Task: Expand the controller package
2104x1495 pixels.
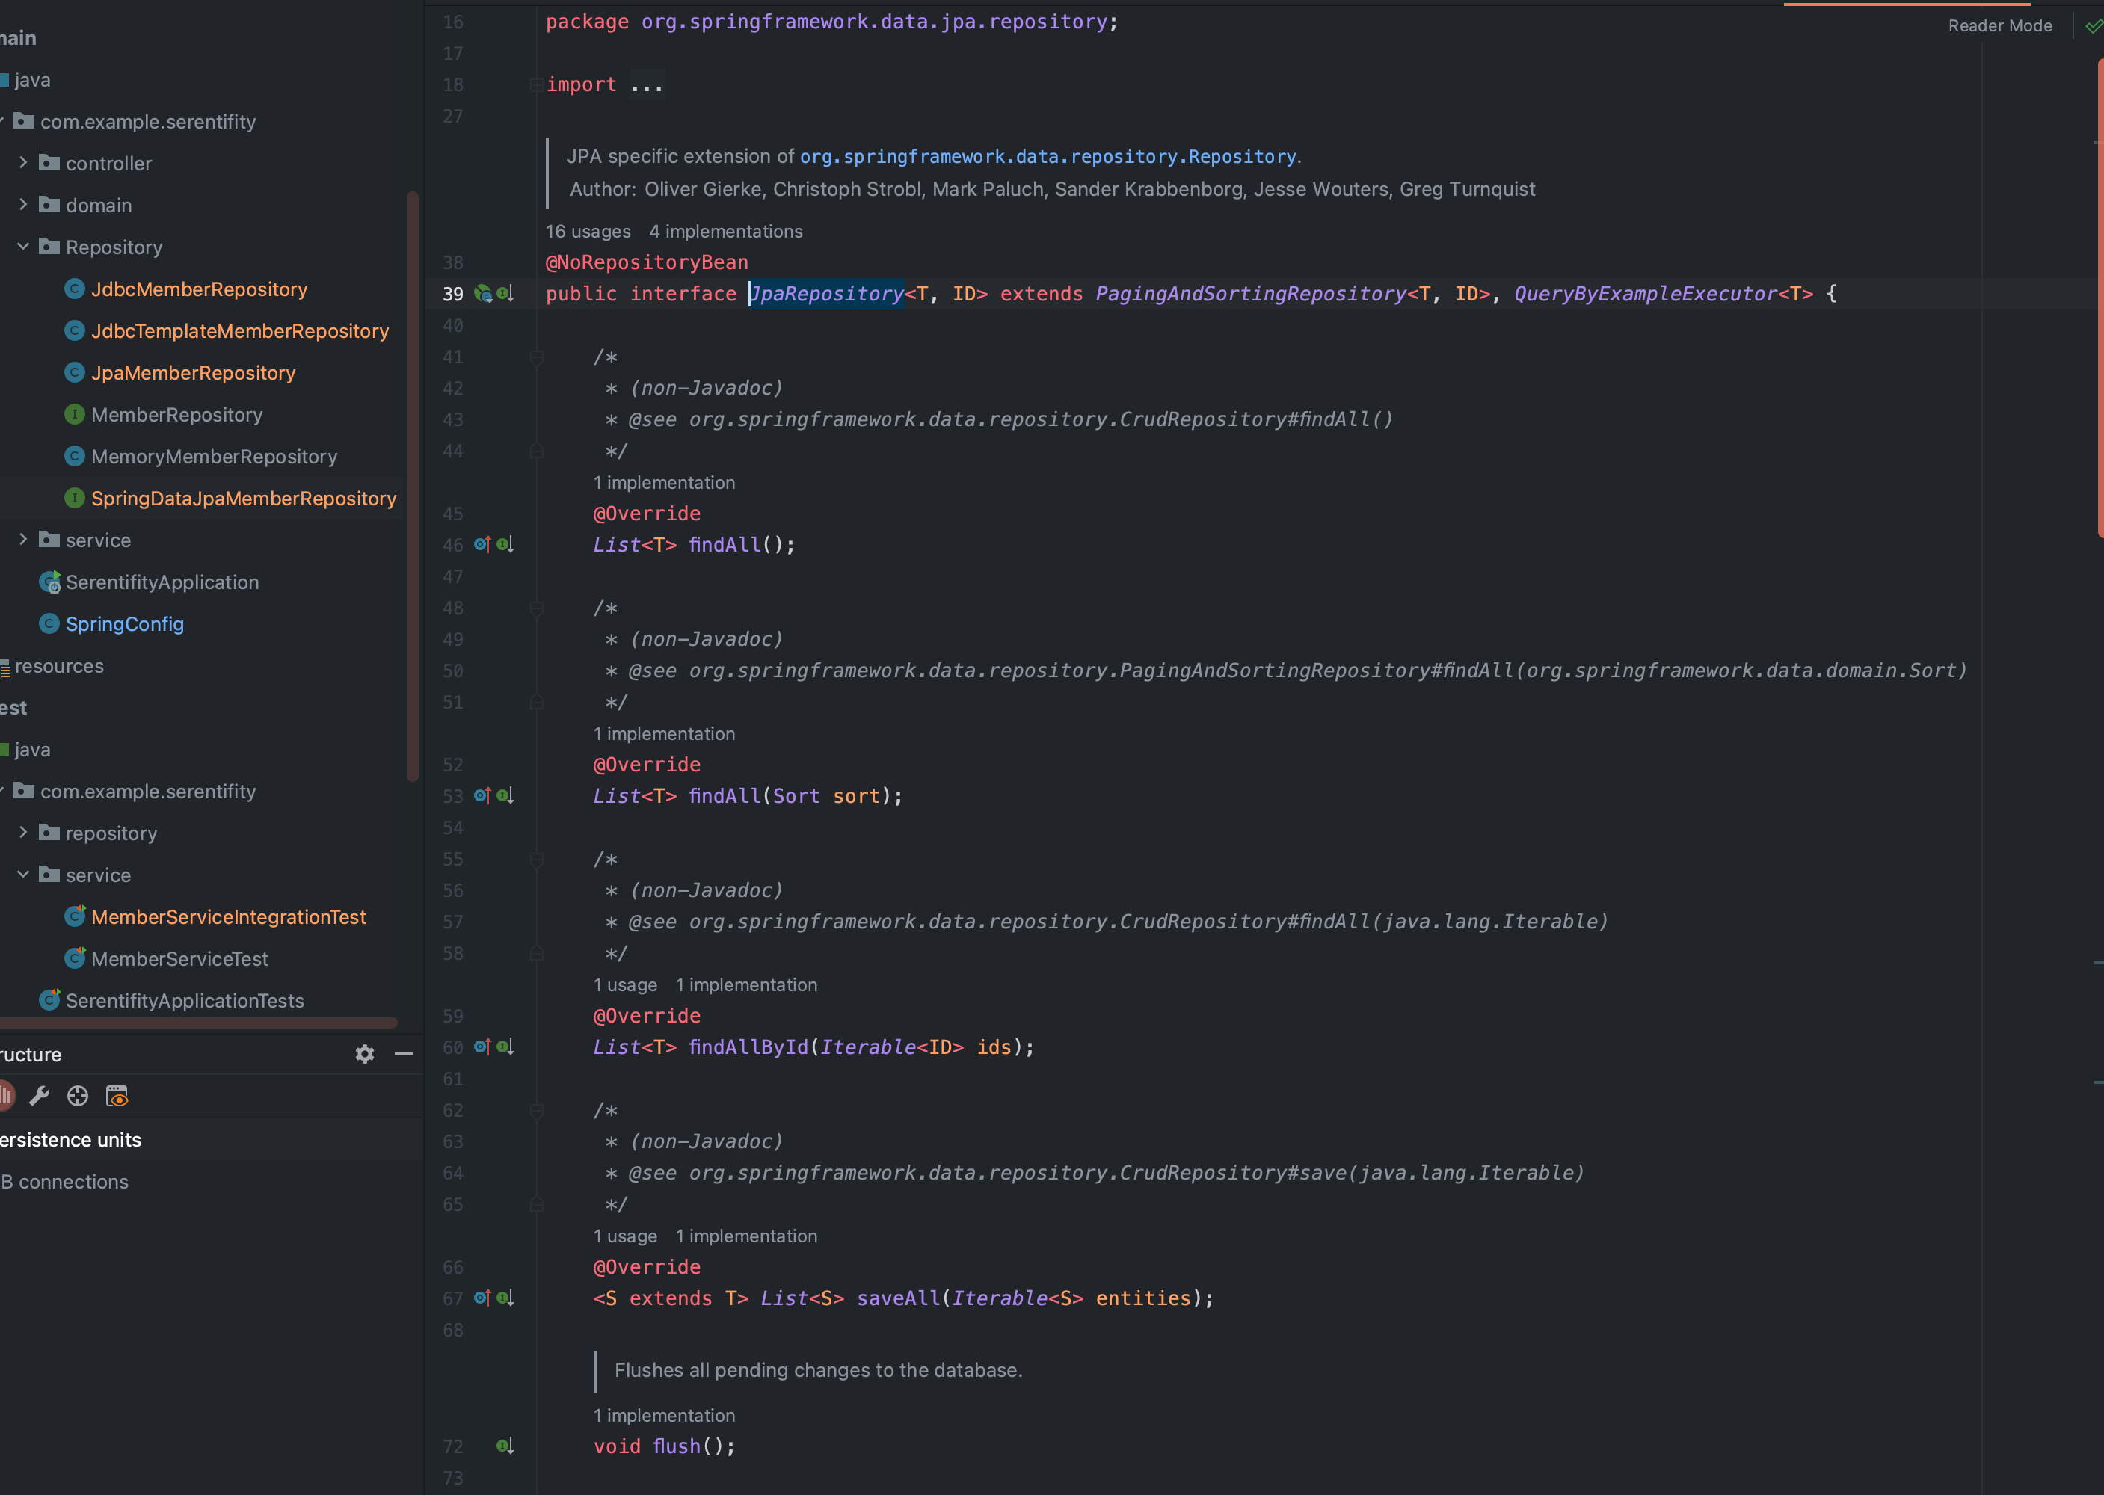Action: coord(23,162)
